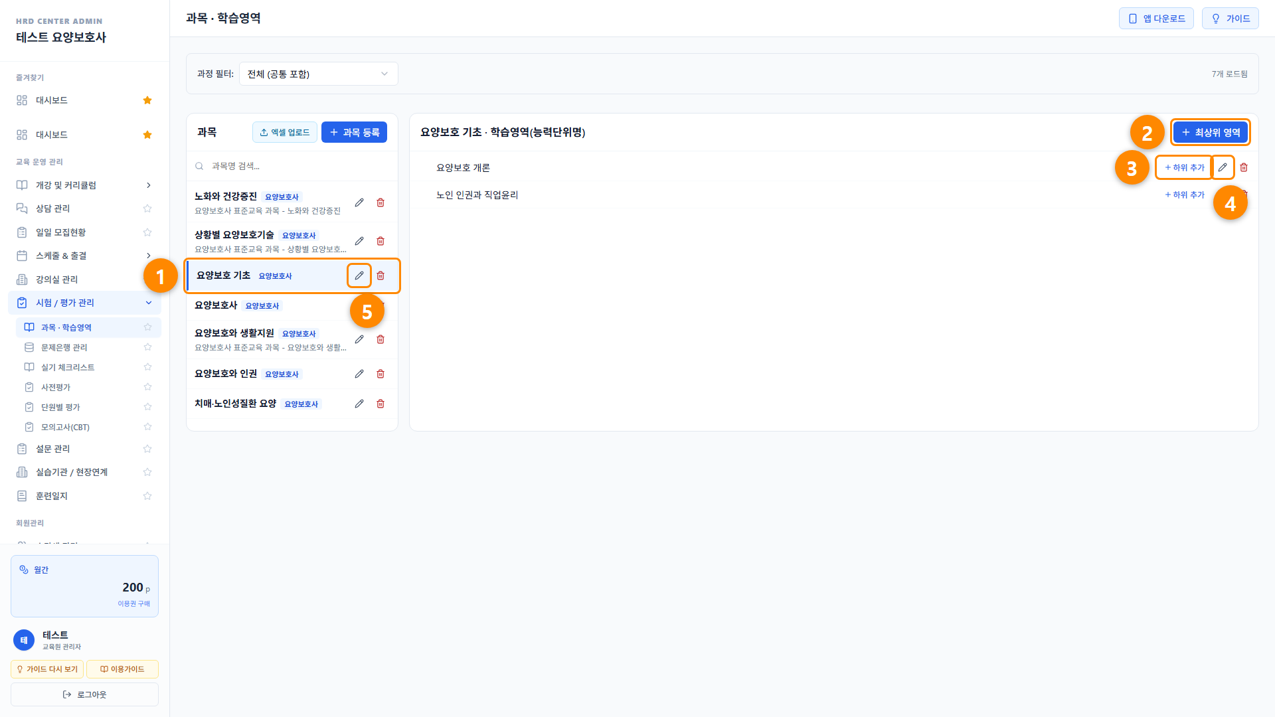Toggle favorite star for 상담 관리
This screenshot has width=1275, height=717.
coord(147,208)
